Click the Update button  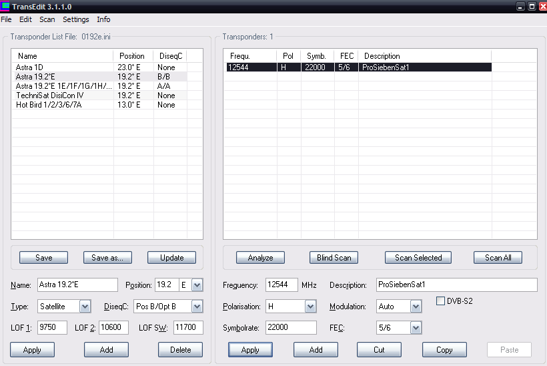tap(171, 258)
